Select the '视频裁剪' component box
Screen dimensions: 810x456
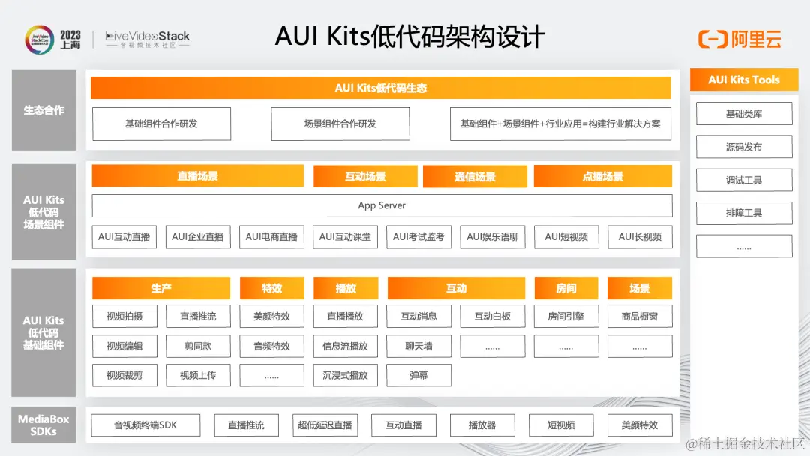tap(124, 375)
